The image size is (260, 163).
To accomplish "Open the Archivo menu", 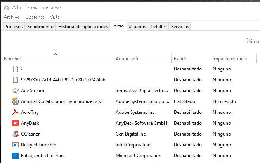I will [12, 17].
